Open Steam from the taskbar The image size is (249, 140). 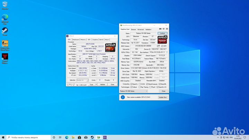92,137
